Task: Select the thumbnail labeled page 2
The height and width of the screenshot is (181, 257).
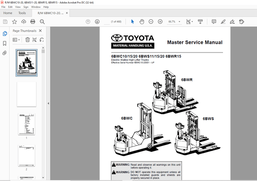Action: tap(27, 155)
